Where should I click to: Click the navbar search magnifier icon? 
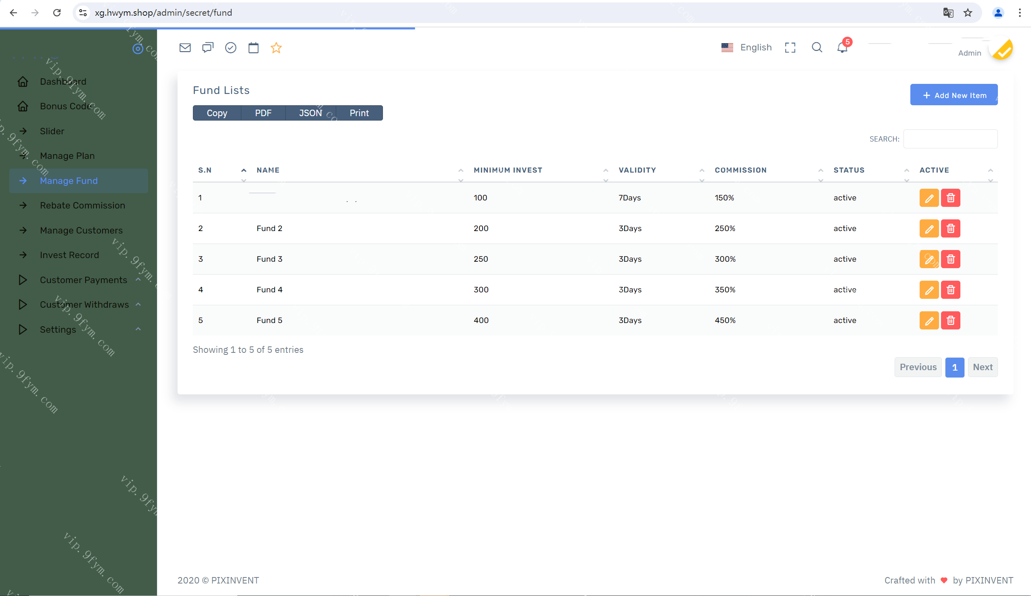(x=817, y=48)
